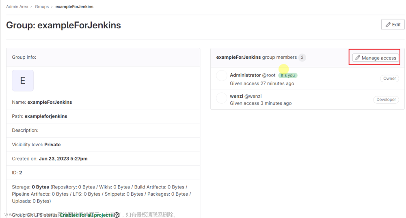The height and width of the screenshot is (218, 406).
Task: Select the Visibility level: Private row
Action: point(103,145)
